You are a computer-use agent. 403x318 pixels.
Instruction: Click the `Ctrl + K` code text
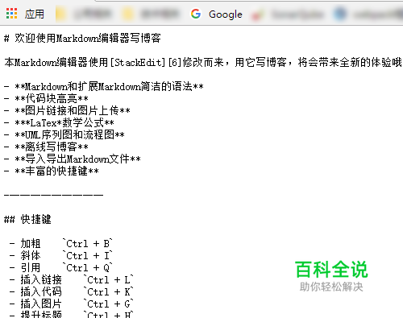tap(109, 292)
